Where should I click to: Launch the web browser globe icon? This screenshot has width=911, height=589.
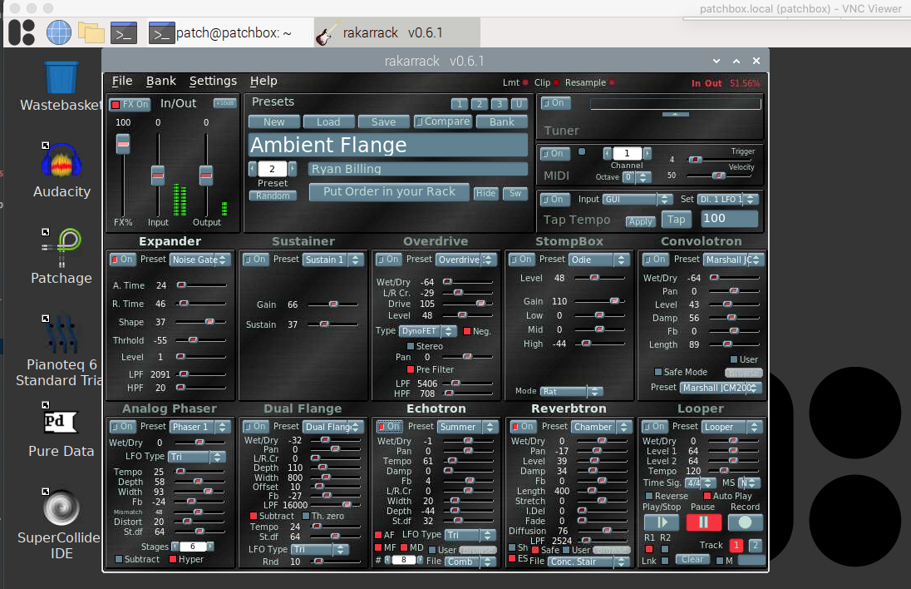coord(59,32)
